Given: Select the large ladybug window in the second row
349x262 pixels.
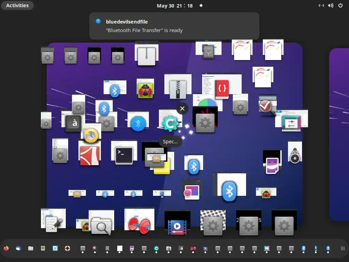Looking at the screenshot, I should point(145,89).
